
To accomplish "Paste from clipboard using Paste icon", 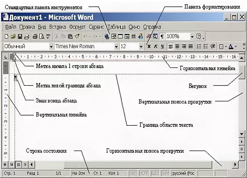I will (x=70, y=37).
